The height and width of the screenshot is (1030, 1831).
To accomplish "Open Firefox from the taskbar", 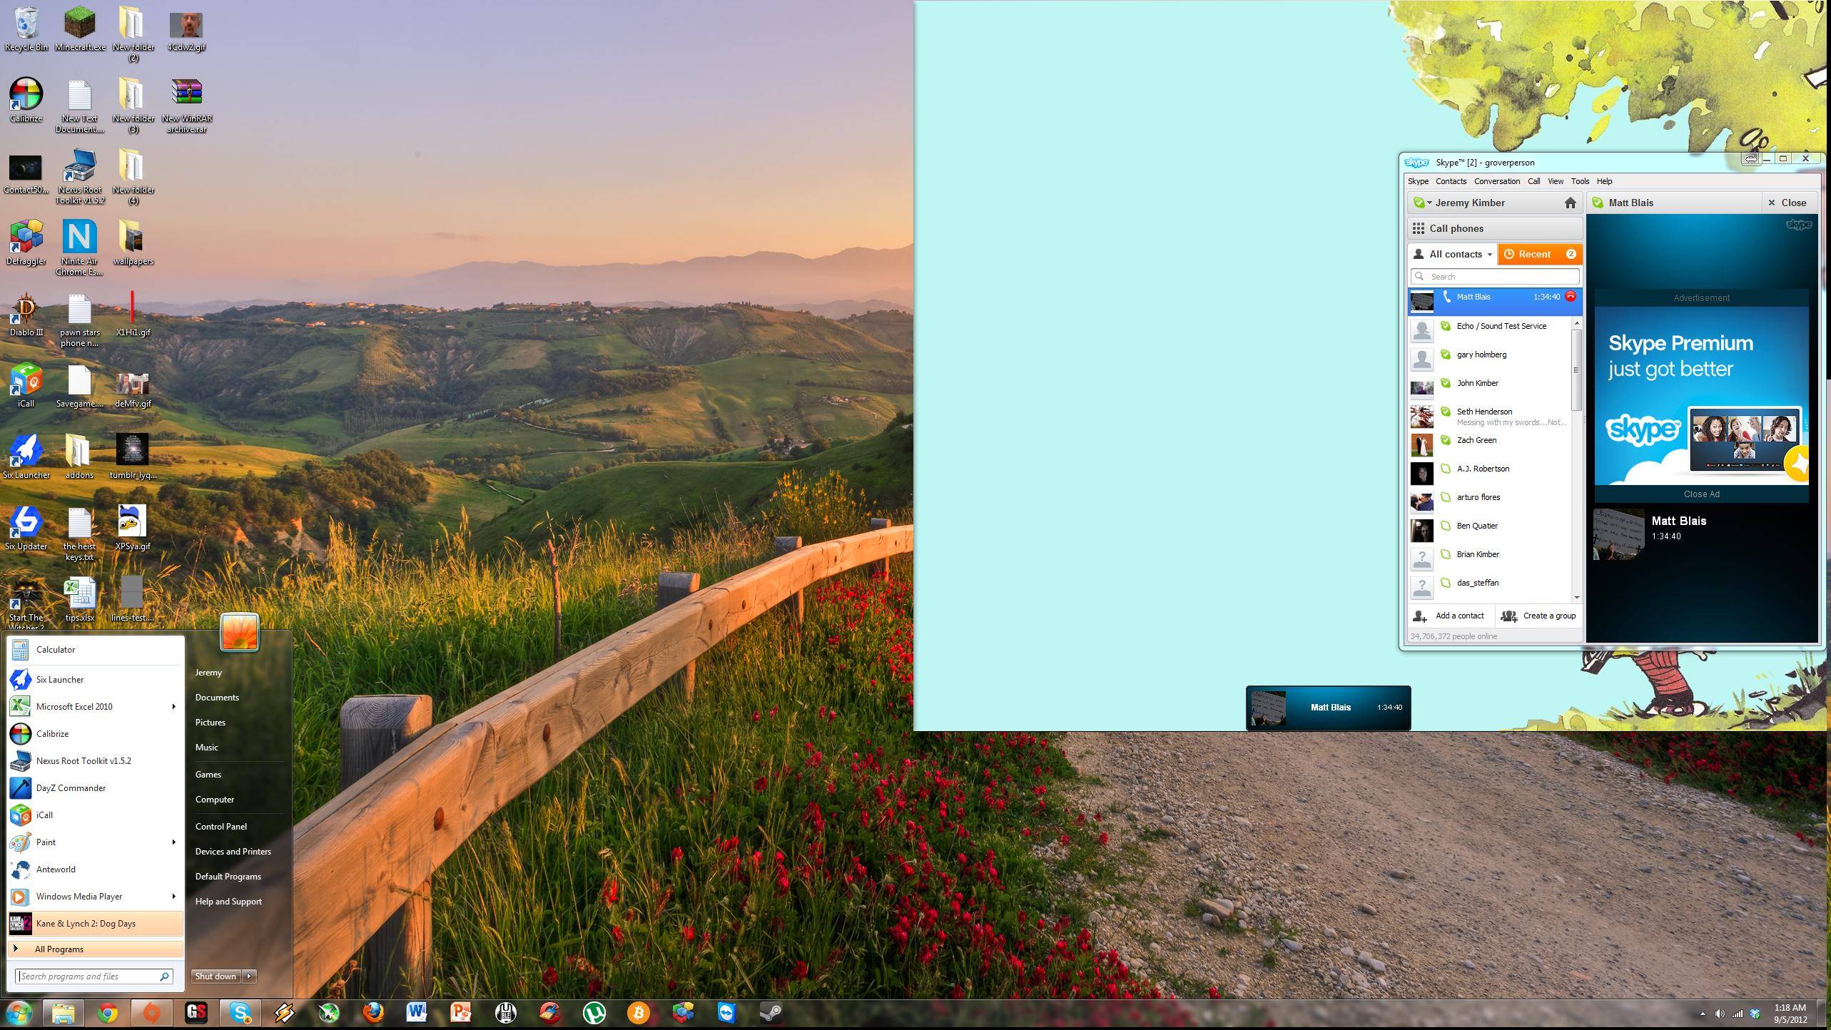I will tap(373, 1013).
